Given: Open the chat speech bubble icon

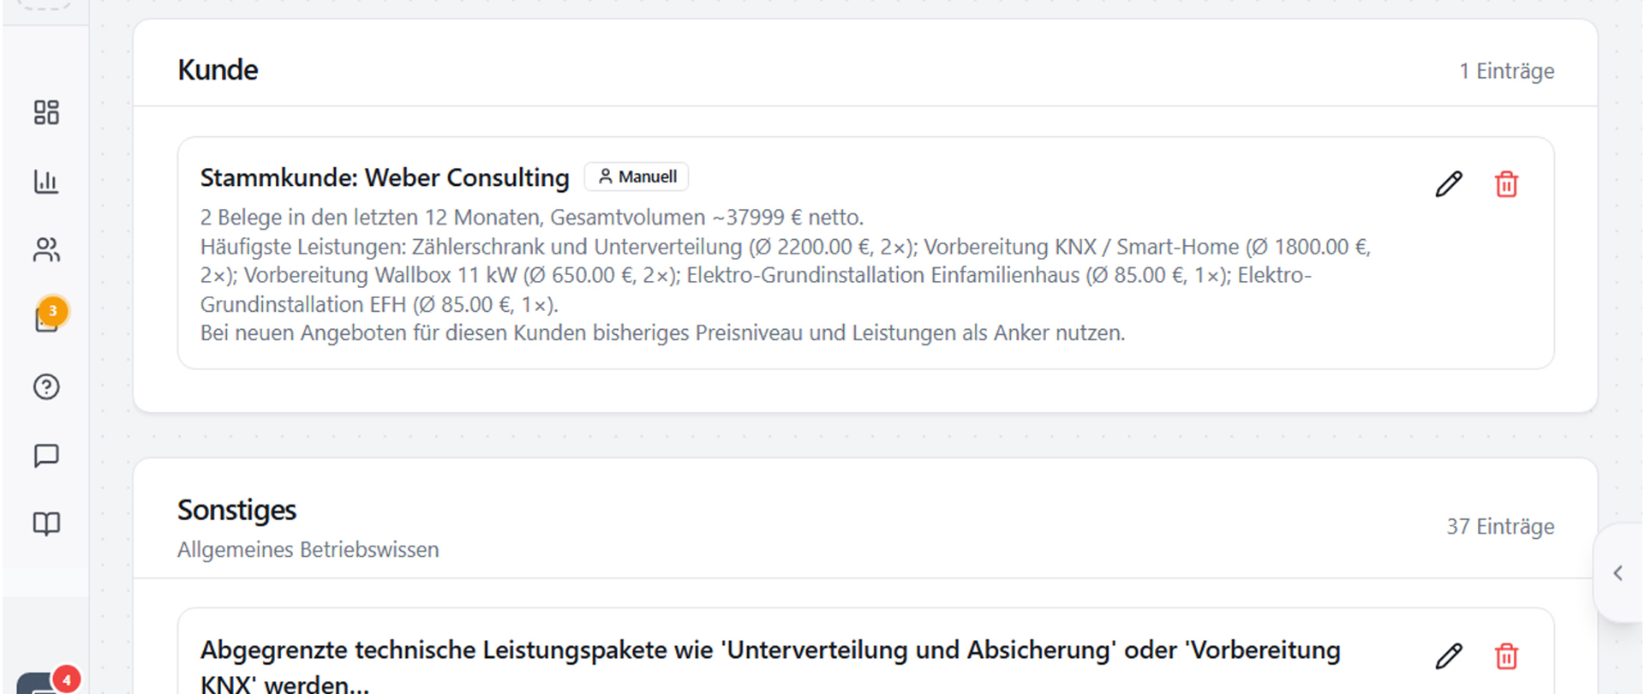Looking at the screenshot, I should 46,456.
